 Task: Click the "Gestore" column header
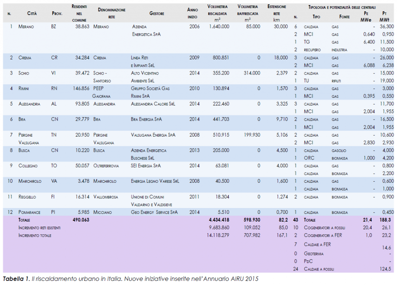(x=157, y=14)
